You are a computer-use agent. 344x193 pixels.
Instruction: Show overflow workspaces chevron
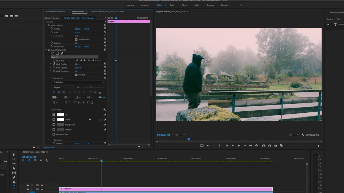coord(241,5)
